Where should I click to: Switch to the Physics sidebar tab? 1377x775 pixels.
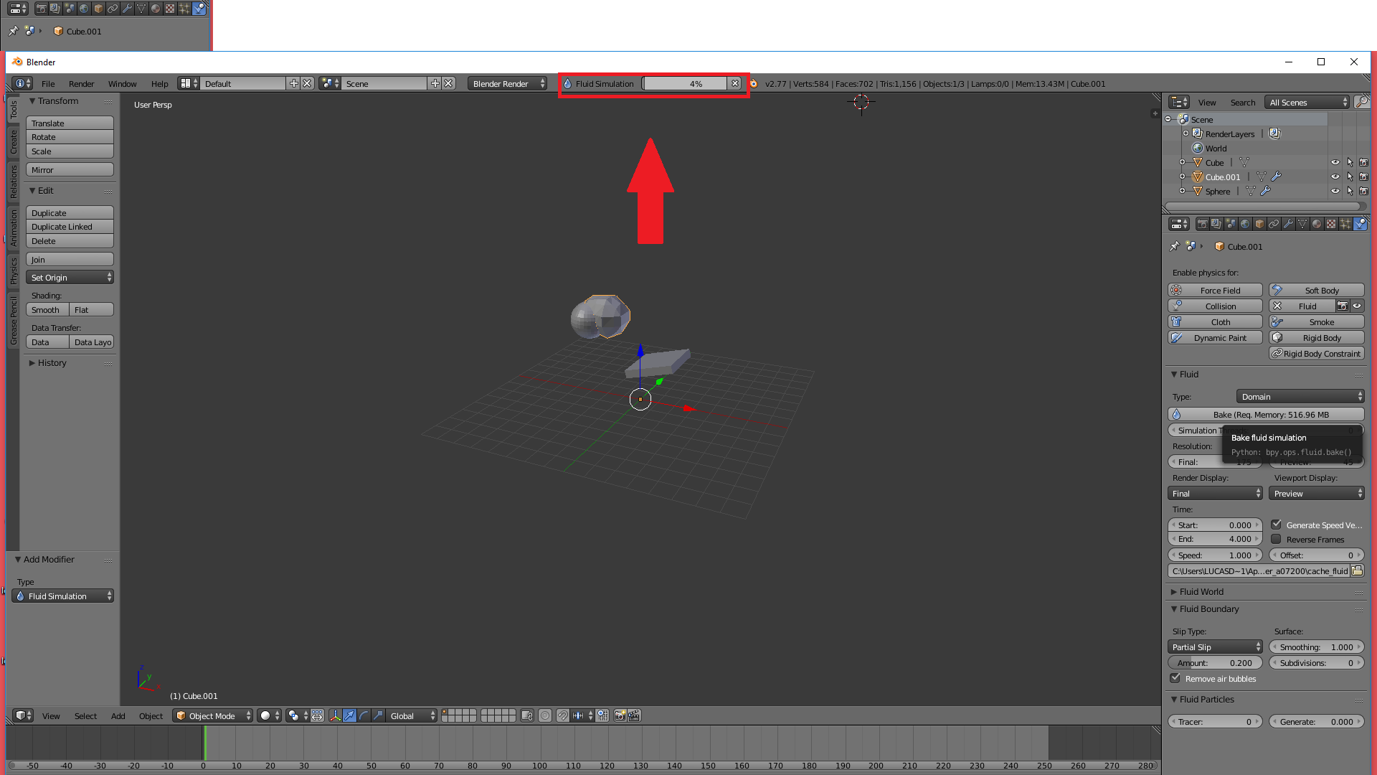click(13, 271)
